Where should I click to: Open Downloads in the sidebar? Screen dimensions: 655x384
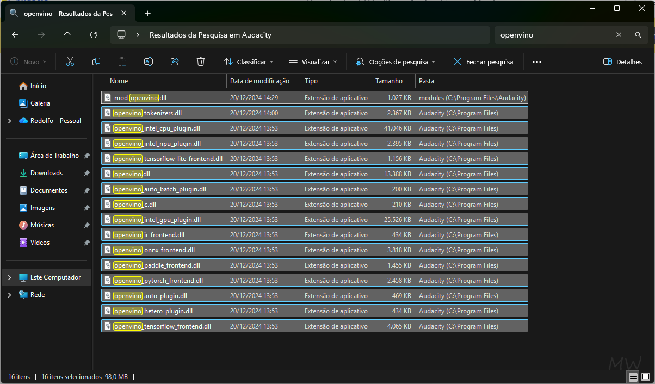point(46,173)
